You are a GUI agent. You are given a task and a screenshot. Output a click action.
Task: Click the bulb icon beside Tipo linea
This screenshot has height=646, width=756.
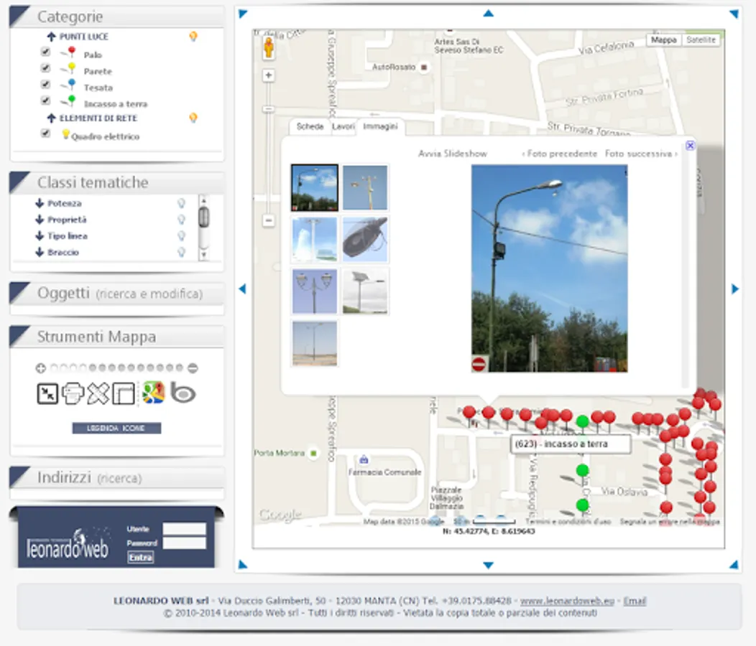pos(181,236)
